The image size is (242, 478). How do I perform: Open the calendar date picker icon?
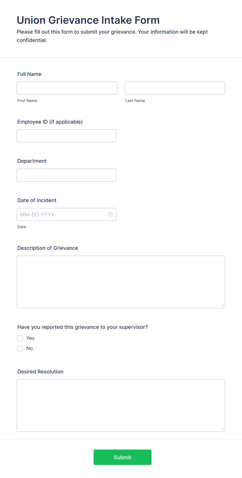110,214
